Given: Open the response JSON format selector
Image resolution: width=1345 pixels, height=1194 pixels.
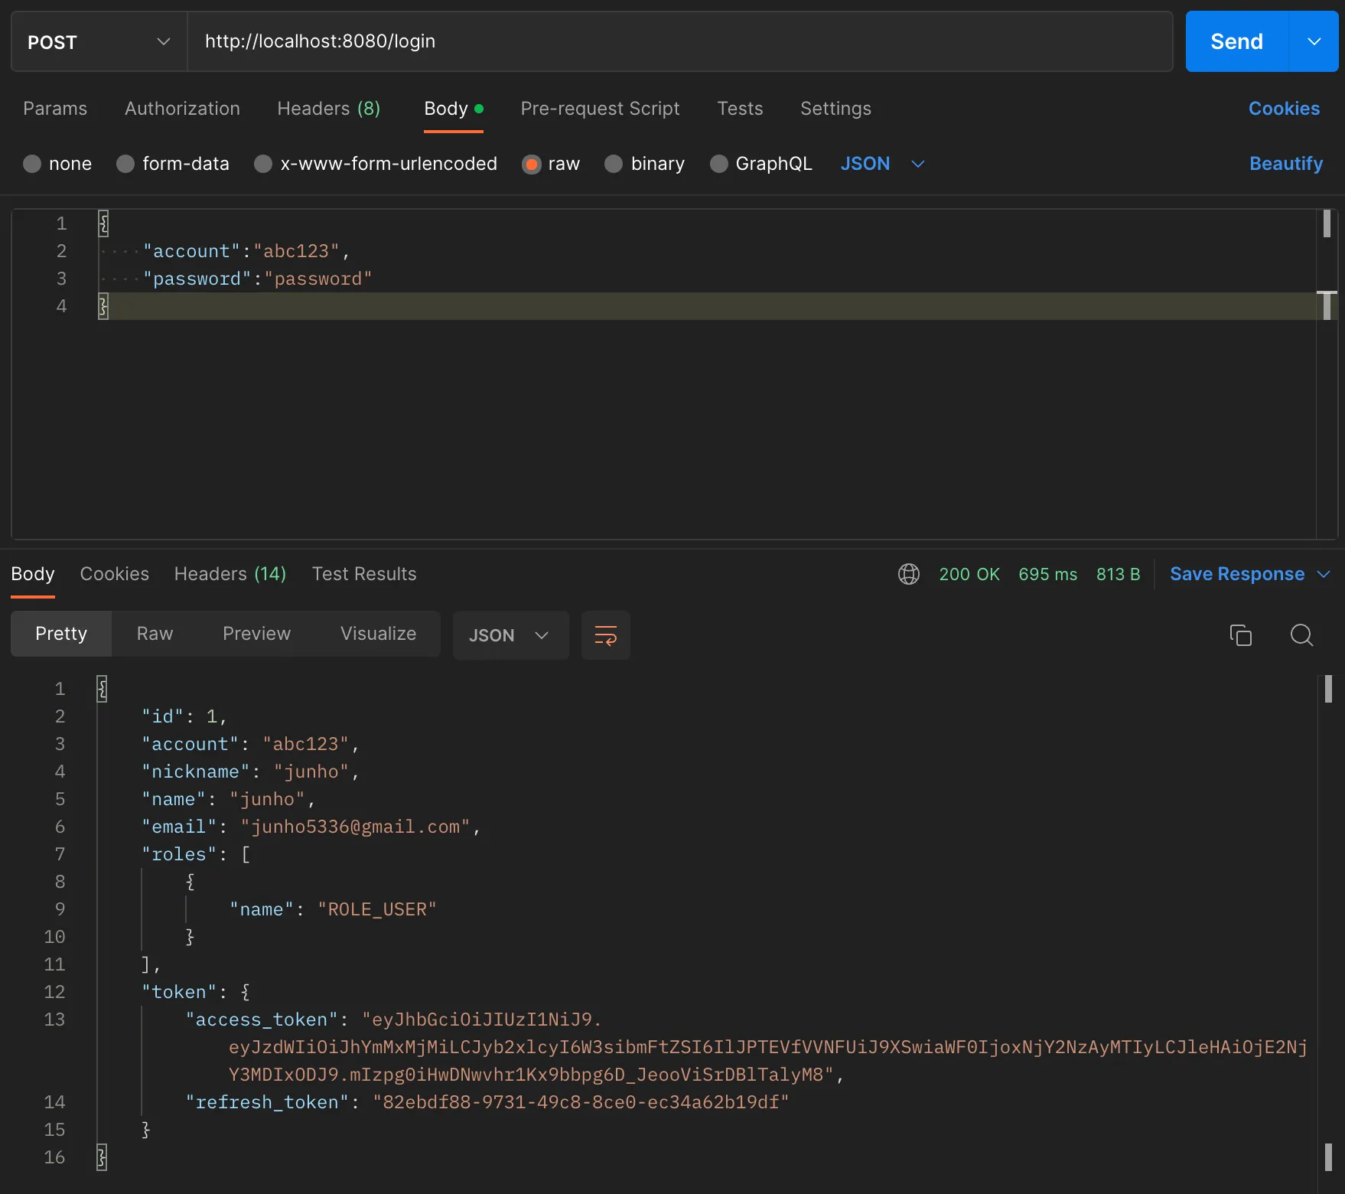Looking at the screenshot, I should point(510,635).
